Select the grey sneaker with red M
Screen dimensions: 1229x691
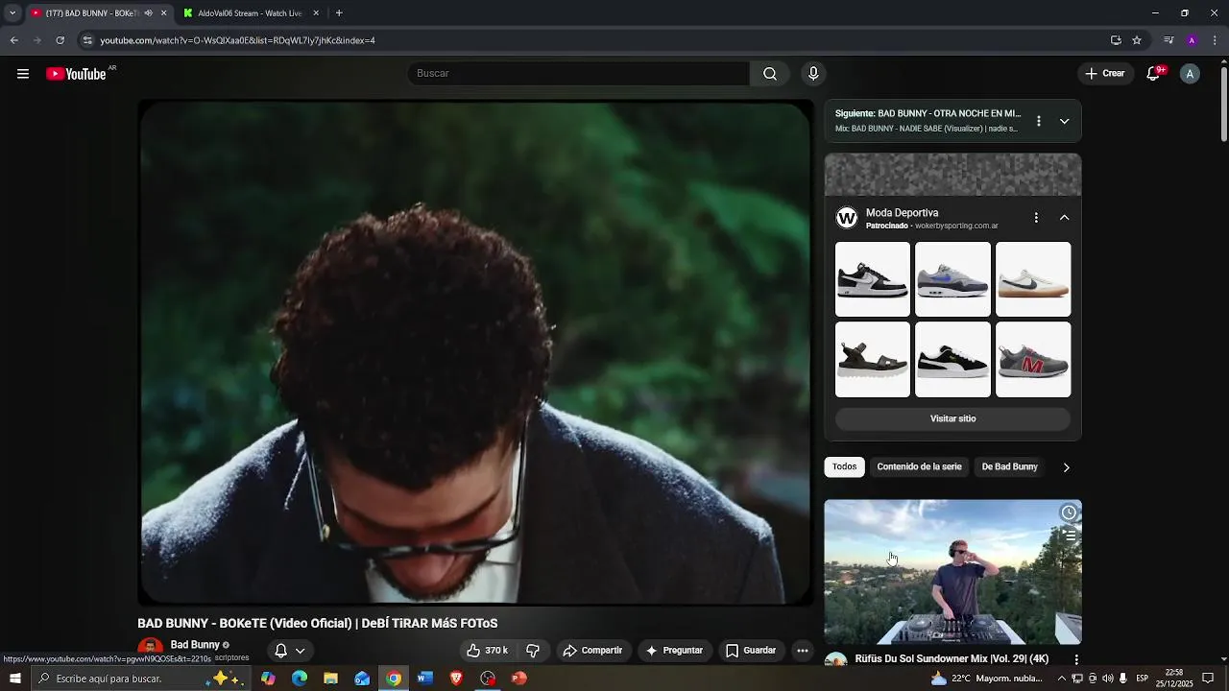pyautogui.click(x=1033, y=359)
